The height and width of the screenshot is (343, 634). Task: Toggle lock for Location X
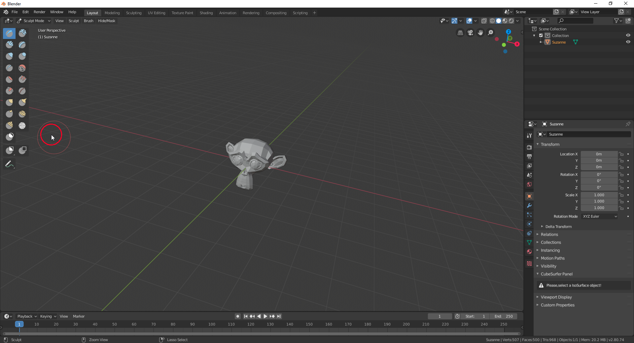(621, 154)
